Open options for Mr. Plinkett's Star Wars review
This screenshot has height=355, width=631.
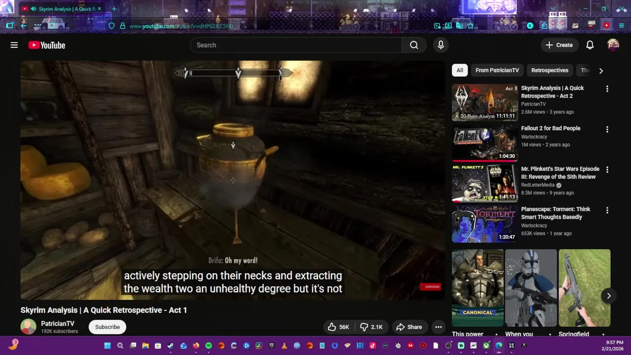click(x=607, y=170)
